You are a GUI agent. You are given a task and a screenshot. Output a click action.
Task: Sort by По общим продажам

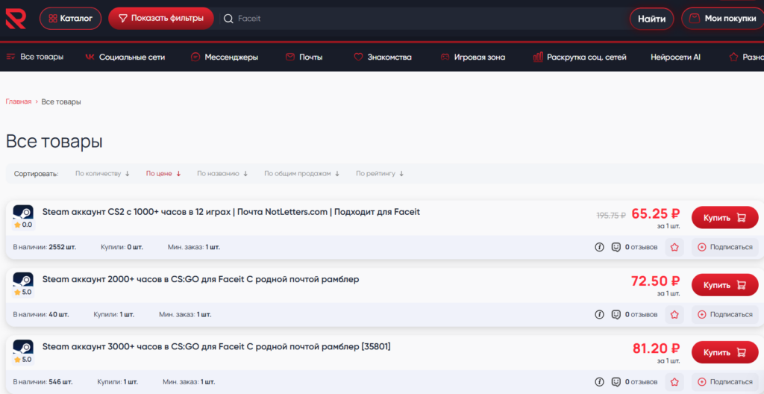coord(301,174)
